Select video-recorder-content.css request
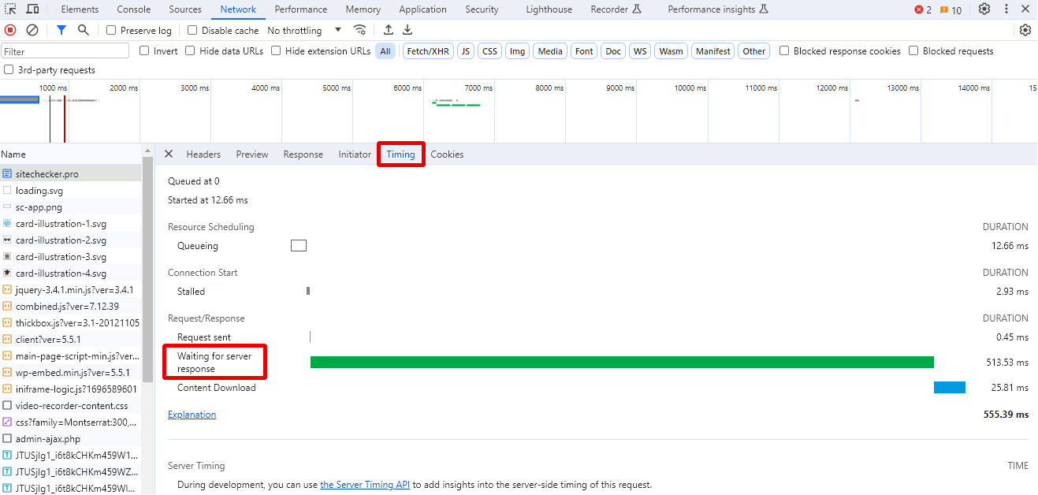 click(71, 406)
